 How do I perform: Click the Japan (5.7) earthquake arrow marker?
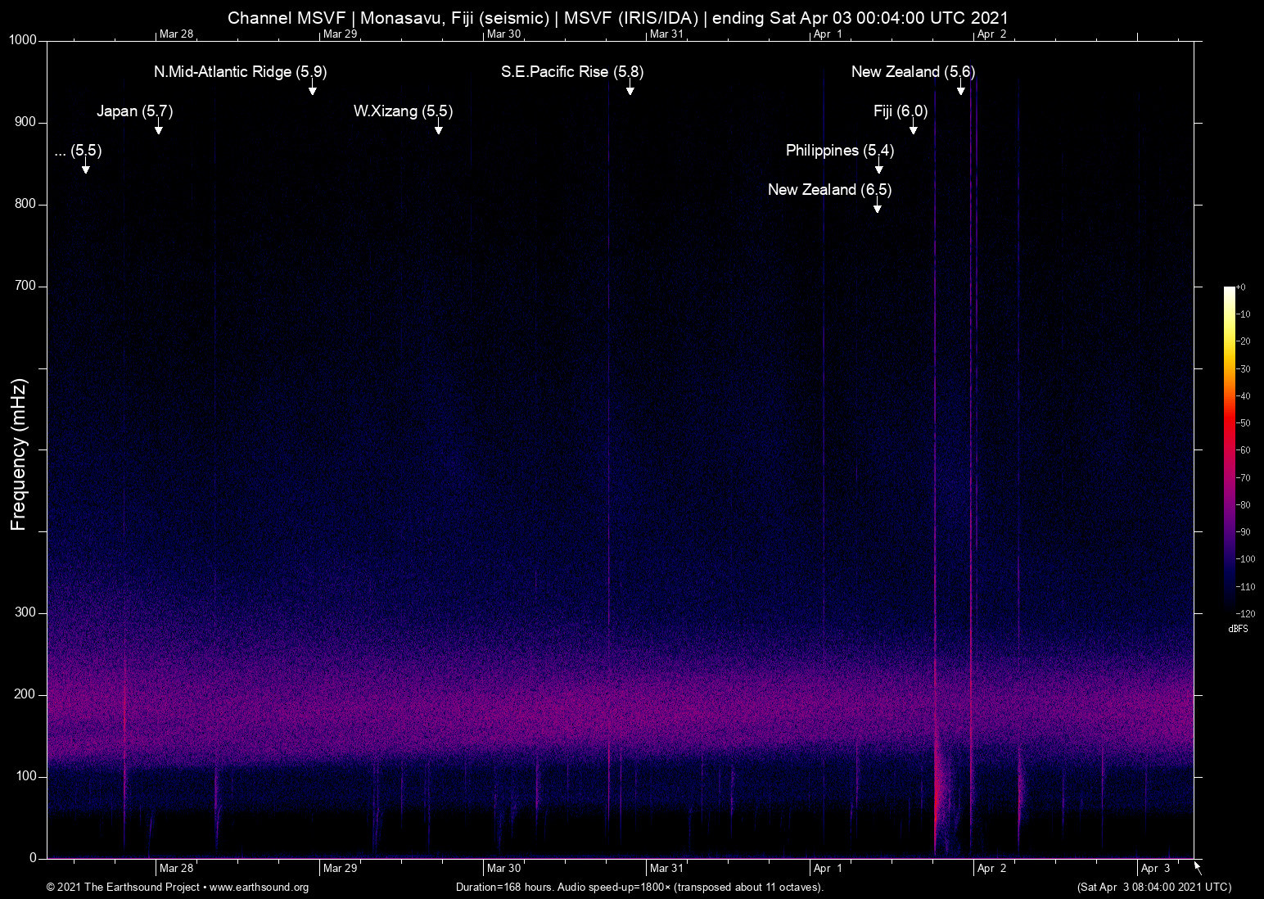coord(159,129)
